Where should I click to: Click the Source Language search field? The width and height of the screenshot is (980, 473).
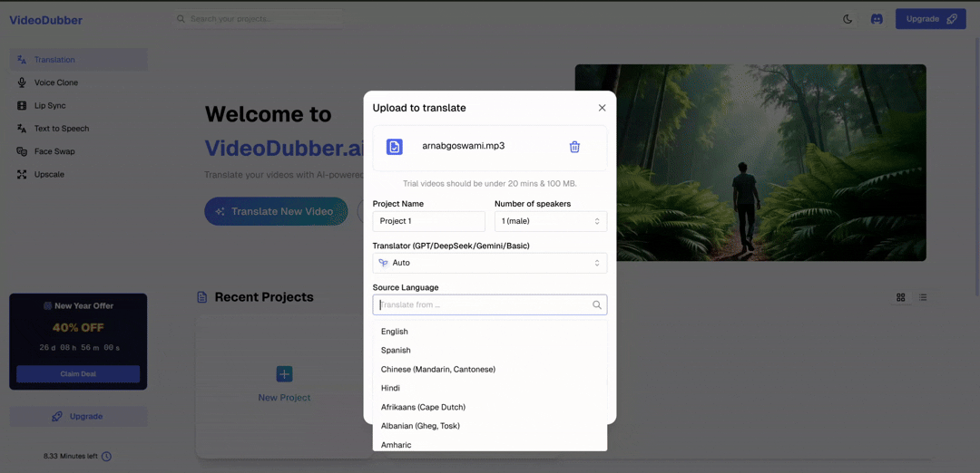click(x=490, y=305)
